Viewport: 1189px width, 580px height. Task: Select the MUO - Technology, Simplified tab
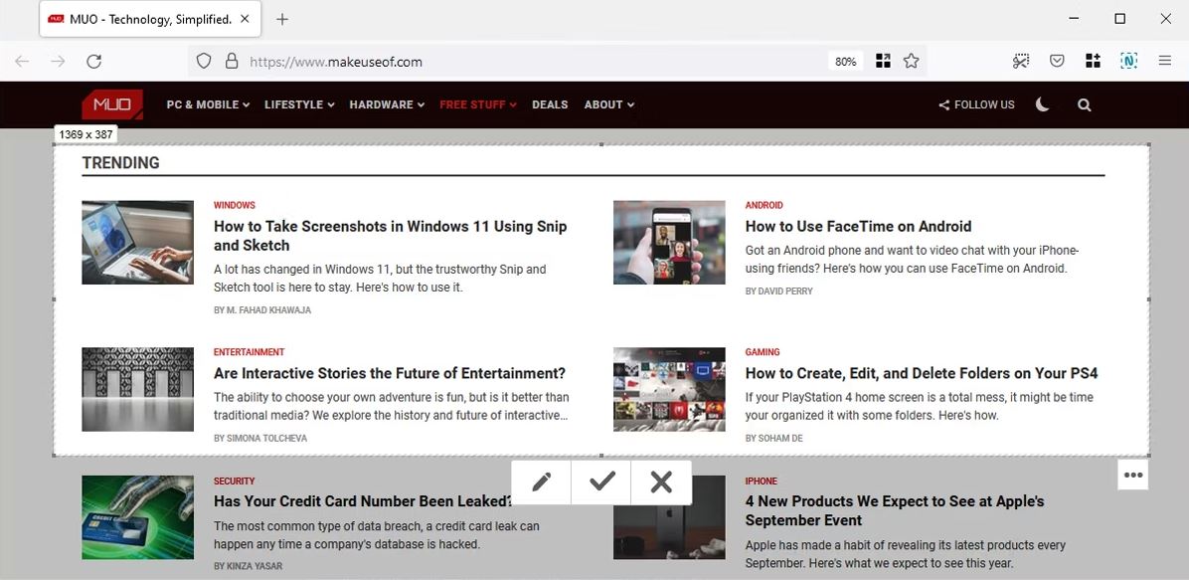coord(150,19)
